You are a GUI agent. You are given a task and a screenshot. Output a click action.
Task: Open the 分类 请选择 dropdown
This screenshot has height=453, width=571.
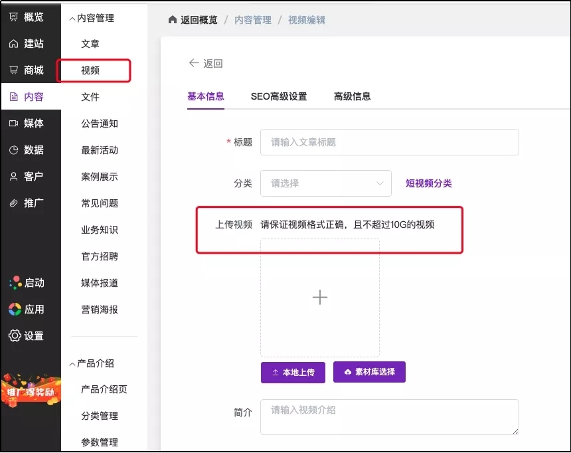325,183
